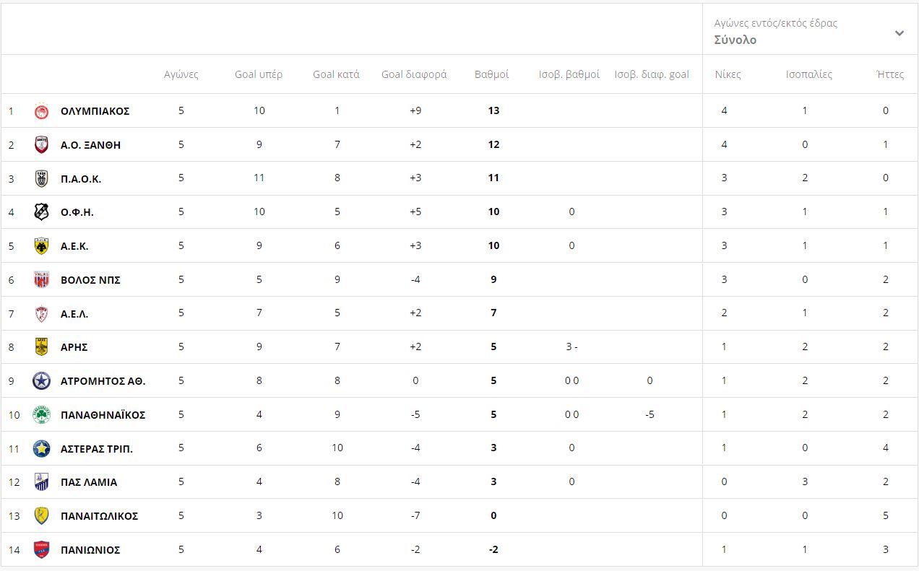Click the Α.Ε.Κ. team crest

(42, 246)
